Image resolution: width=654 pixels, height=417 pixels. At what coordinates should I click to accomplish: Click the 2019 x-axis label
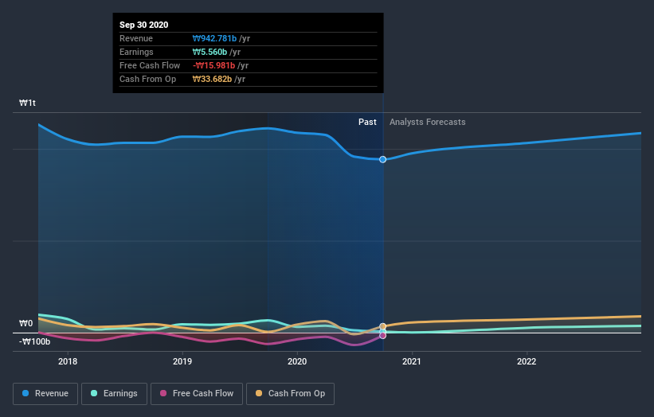click(182, 361)
